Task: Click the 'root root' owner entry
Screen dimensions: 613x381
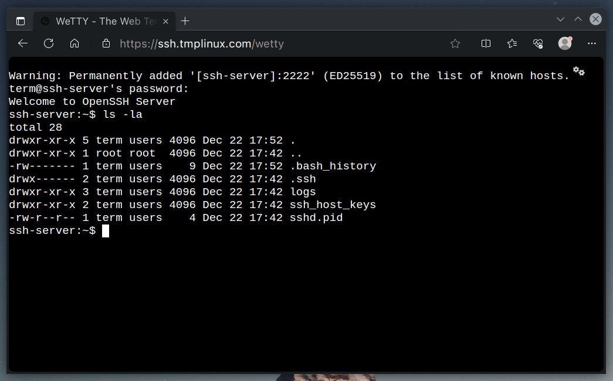Action: (126, 153)
